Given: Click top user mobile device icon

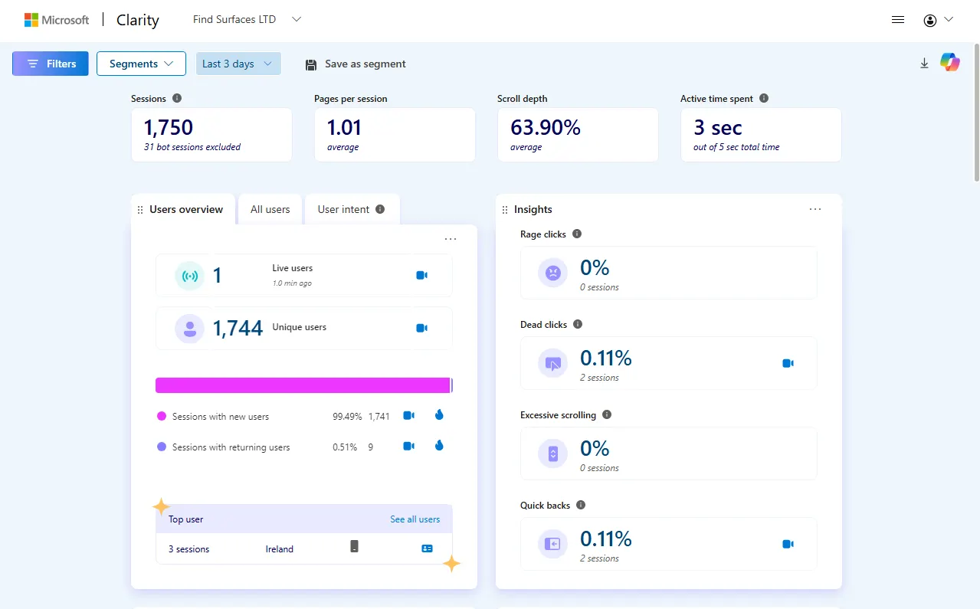Looking at the screenshot, I should (x=354, y=546).
